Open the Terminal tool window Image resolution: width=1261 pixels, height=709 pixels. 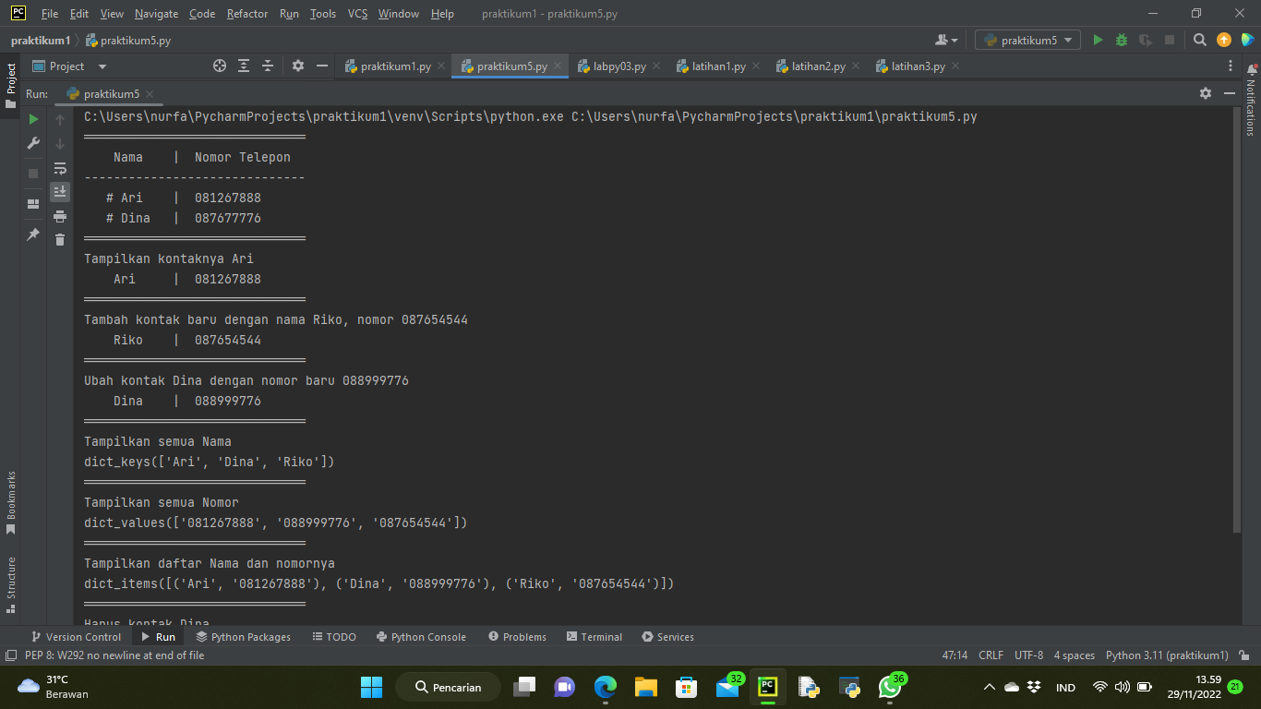click(x=594, y=636)
